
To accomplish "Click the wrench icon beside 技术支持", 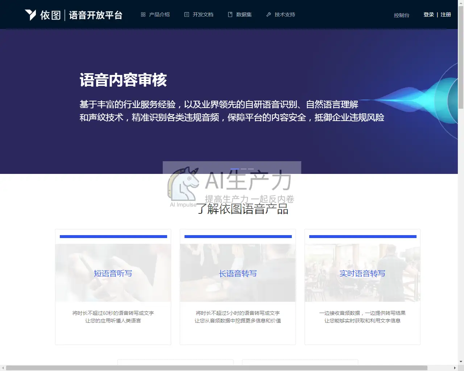I will pos(269,14).
